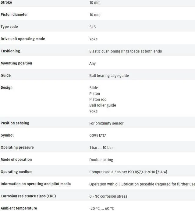The image size is (195, 211).
Task: Click the Drive unit operating mode label
Action: [23, 39]
